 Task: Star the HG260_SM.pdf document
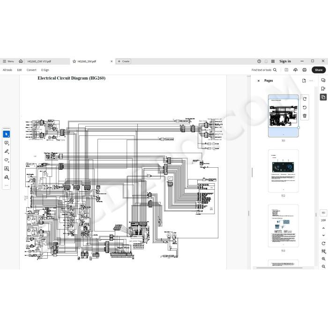(x=74, y=61)
